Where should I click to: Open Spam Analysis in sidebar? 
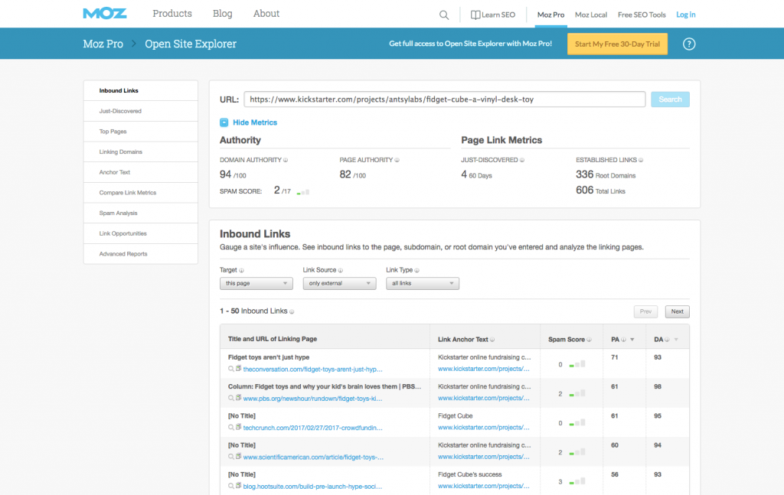click(141, 213)
